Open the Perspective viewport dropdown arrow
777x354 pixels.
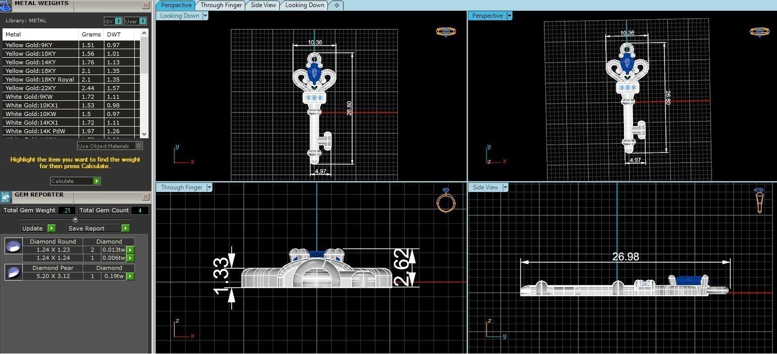(509, 16)
